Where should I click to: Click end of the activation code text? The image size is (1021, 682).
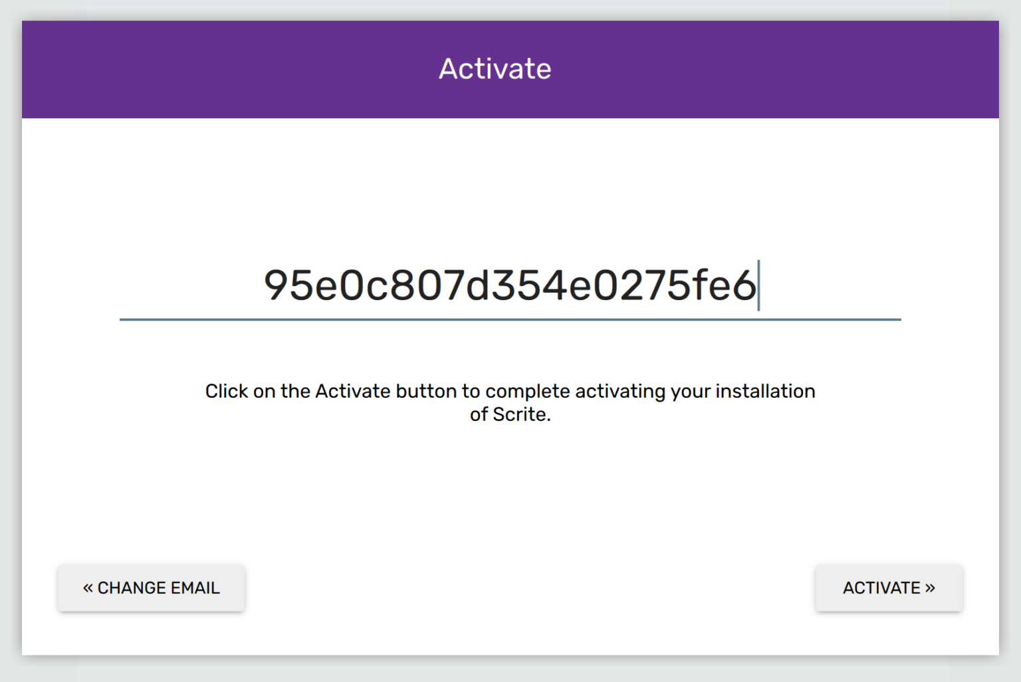click(758, 286)
